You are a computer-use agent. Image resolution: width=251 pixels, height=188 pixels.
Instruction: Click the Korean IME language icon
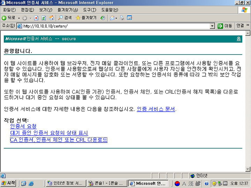[177, 183]
